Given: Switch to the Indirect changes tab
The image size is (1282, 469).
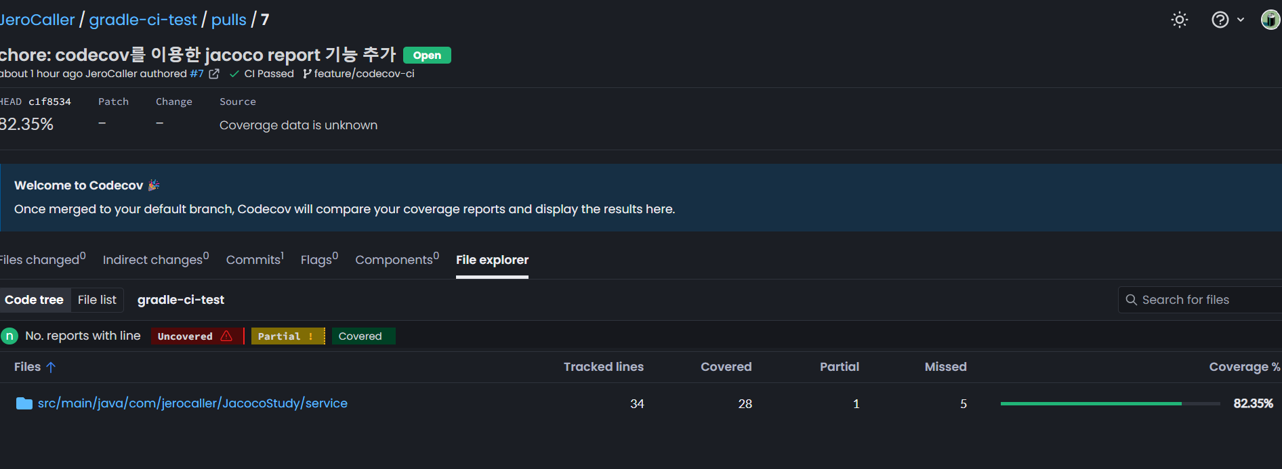Looking at the screenshot, I should [x=154, y=260].
